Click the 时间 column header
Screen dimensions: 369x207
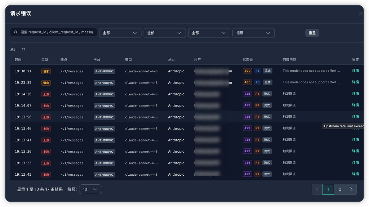point(18,59)
